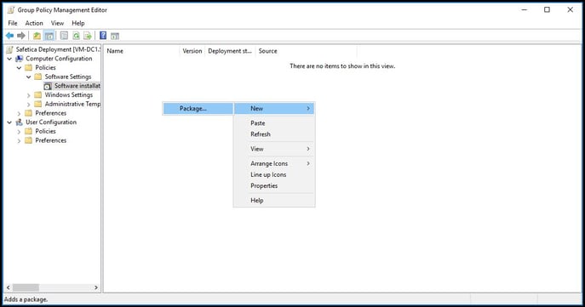Minimize the Group Policy Management Editor window
Image resolution: width=585 pixels, height=307 pixels.
pyautogui.click(x=525, y=9)
